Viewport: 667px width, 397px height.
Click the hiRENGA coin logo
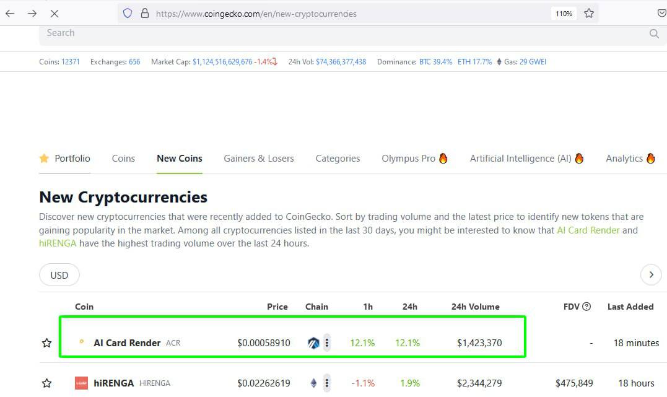click(x=81, y=383)
